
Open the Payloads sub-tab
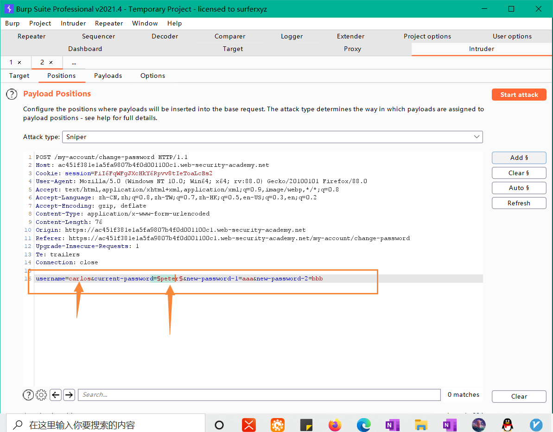click(x=108, y=76)
